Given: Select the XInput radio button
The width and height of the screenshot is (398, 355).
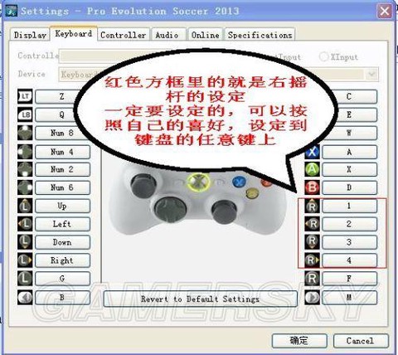Looking at the screenshot, I should click(323, 56).
